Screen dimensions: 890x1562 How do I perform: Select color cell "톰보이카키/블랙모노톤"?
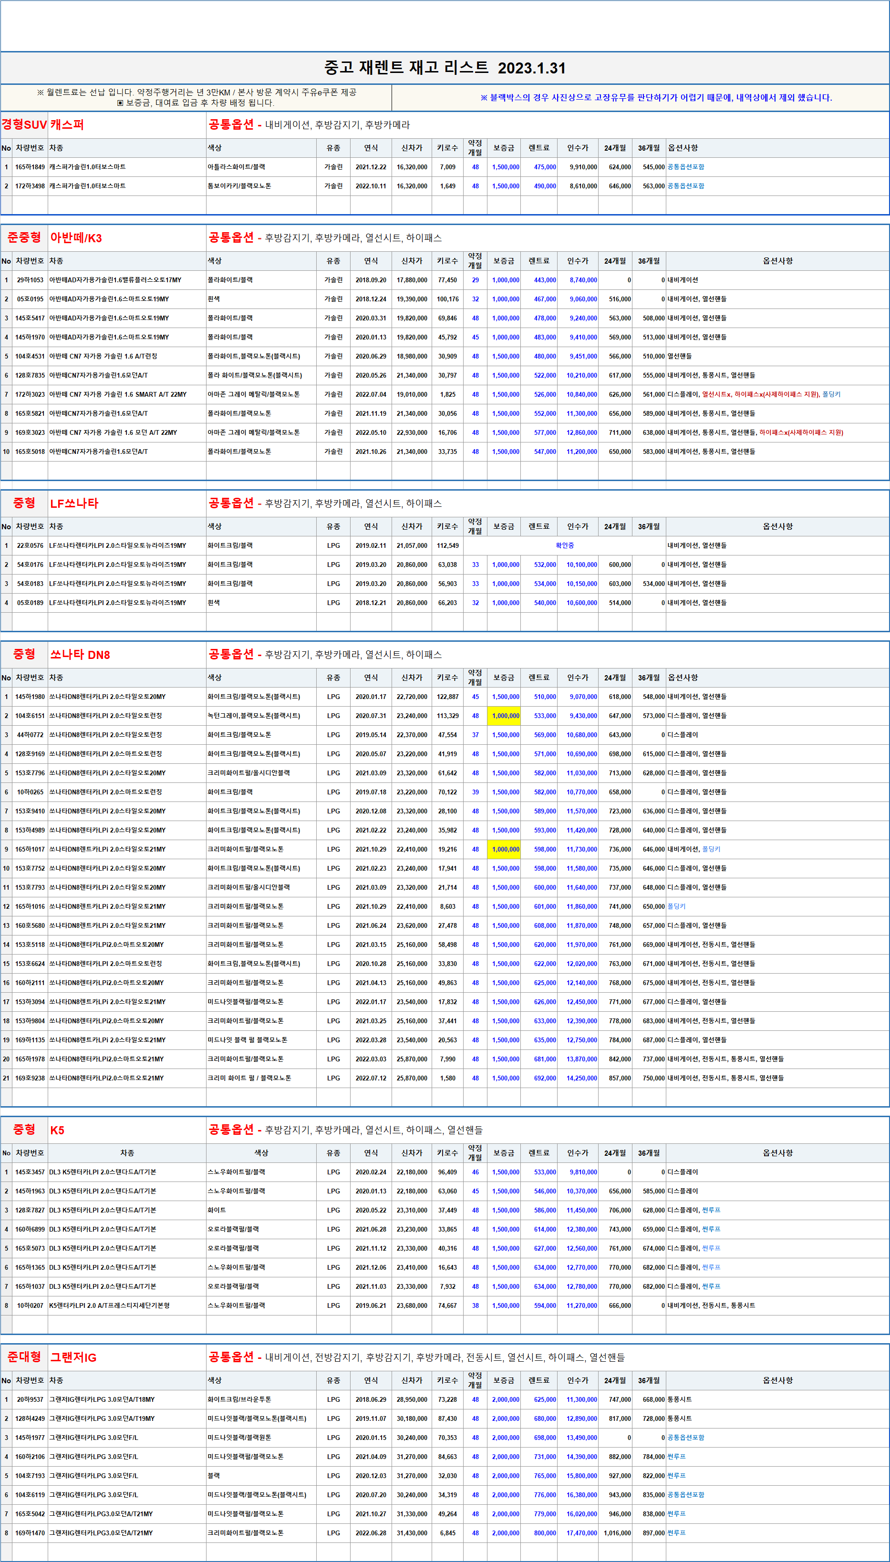click(x=239, y=186)
